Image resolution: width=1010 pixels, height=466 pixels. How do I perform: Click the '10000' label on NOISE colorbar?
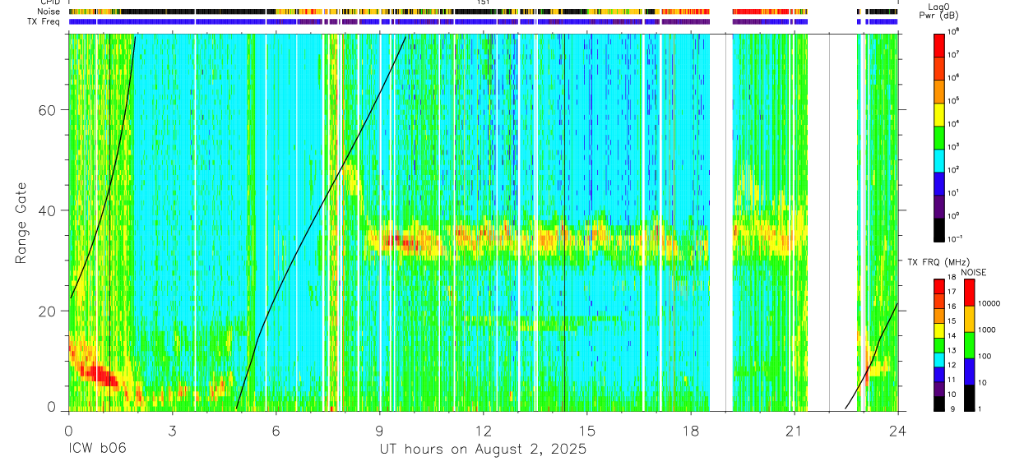(988, 305)
